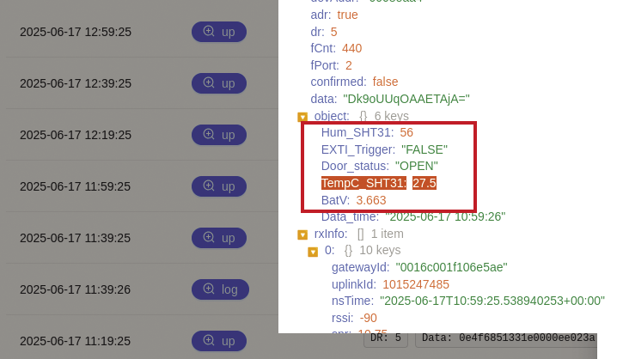This screenshot has height=359, width=623.
Task: Click the fCnt value 440
Action: click(352, 48)
